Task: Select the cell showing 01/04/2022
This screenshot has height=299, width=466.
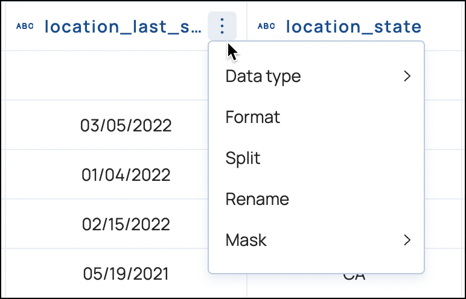Action: coord(126,175)
